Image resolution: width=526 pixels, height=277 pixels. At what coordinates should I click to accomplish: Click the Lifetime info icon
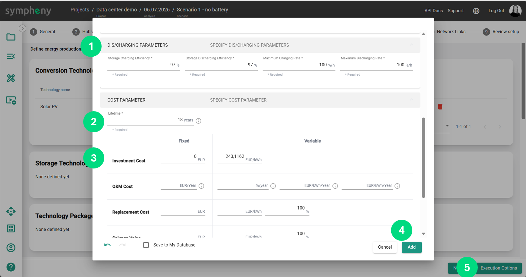(198, 121)
